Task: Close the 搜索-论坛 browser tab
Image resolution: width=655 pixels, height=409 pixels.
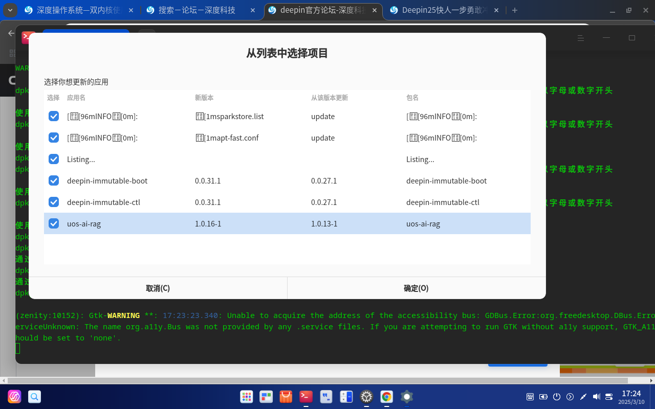Action: (252, 10)
